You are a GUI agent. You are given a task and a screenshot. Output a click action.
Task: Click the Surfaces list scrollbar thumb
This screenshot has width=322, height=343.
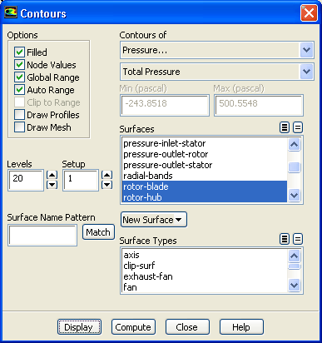(x=294, y=167)
